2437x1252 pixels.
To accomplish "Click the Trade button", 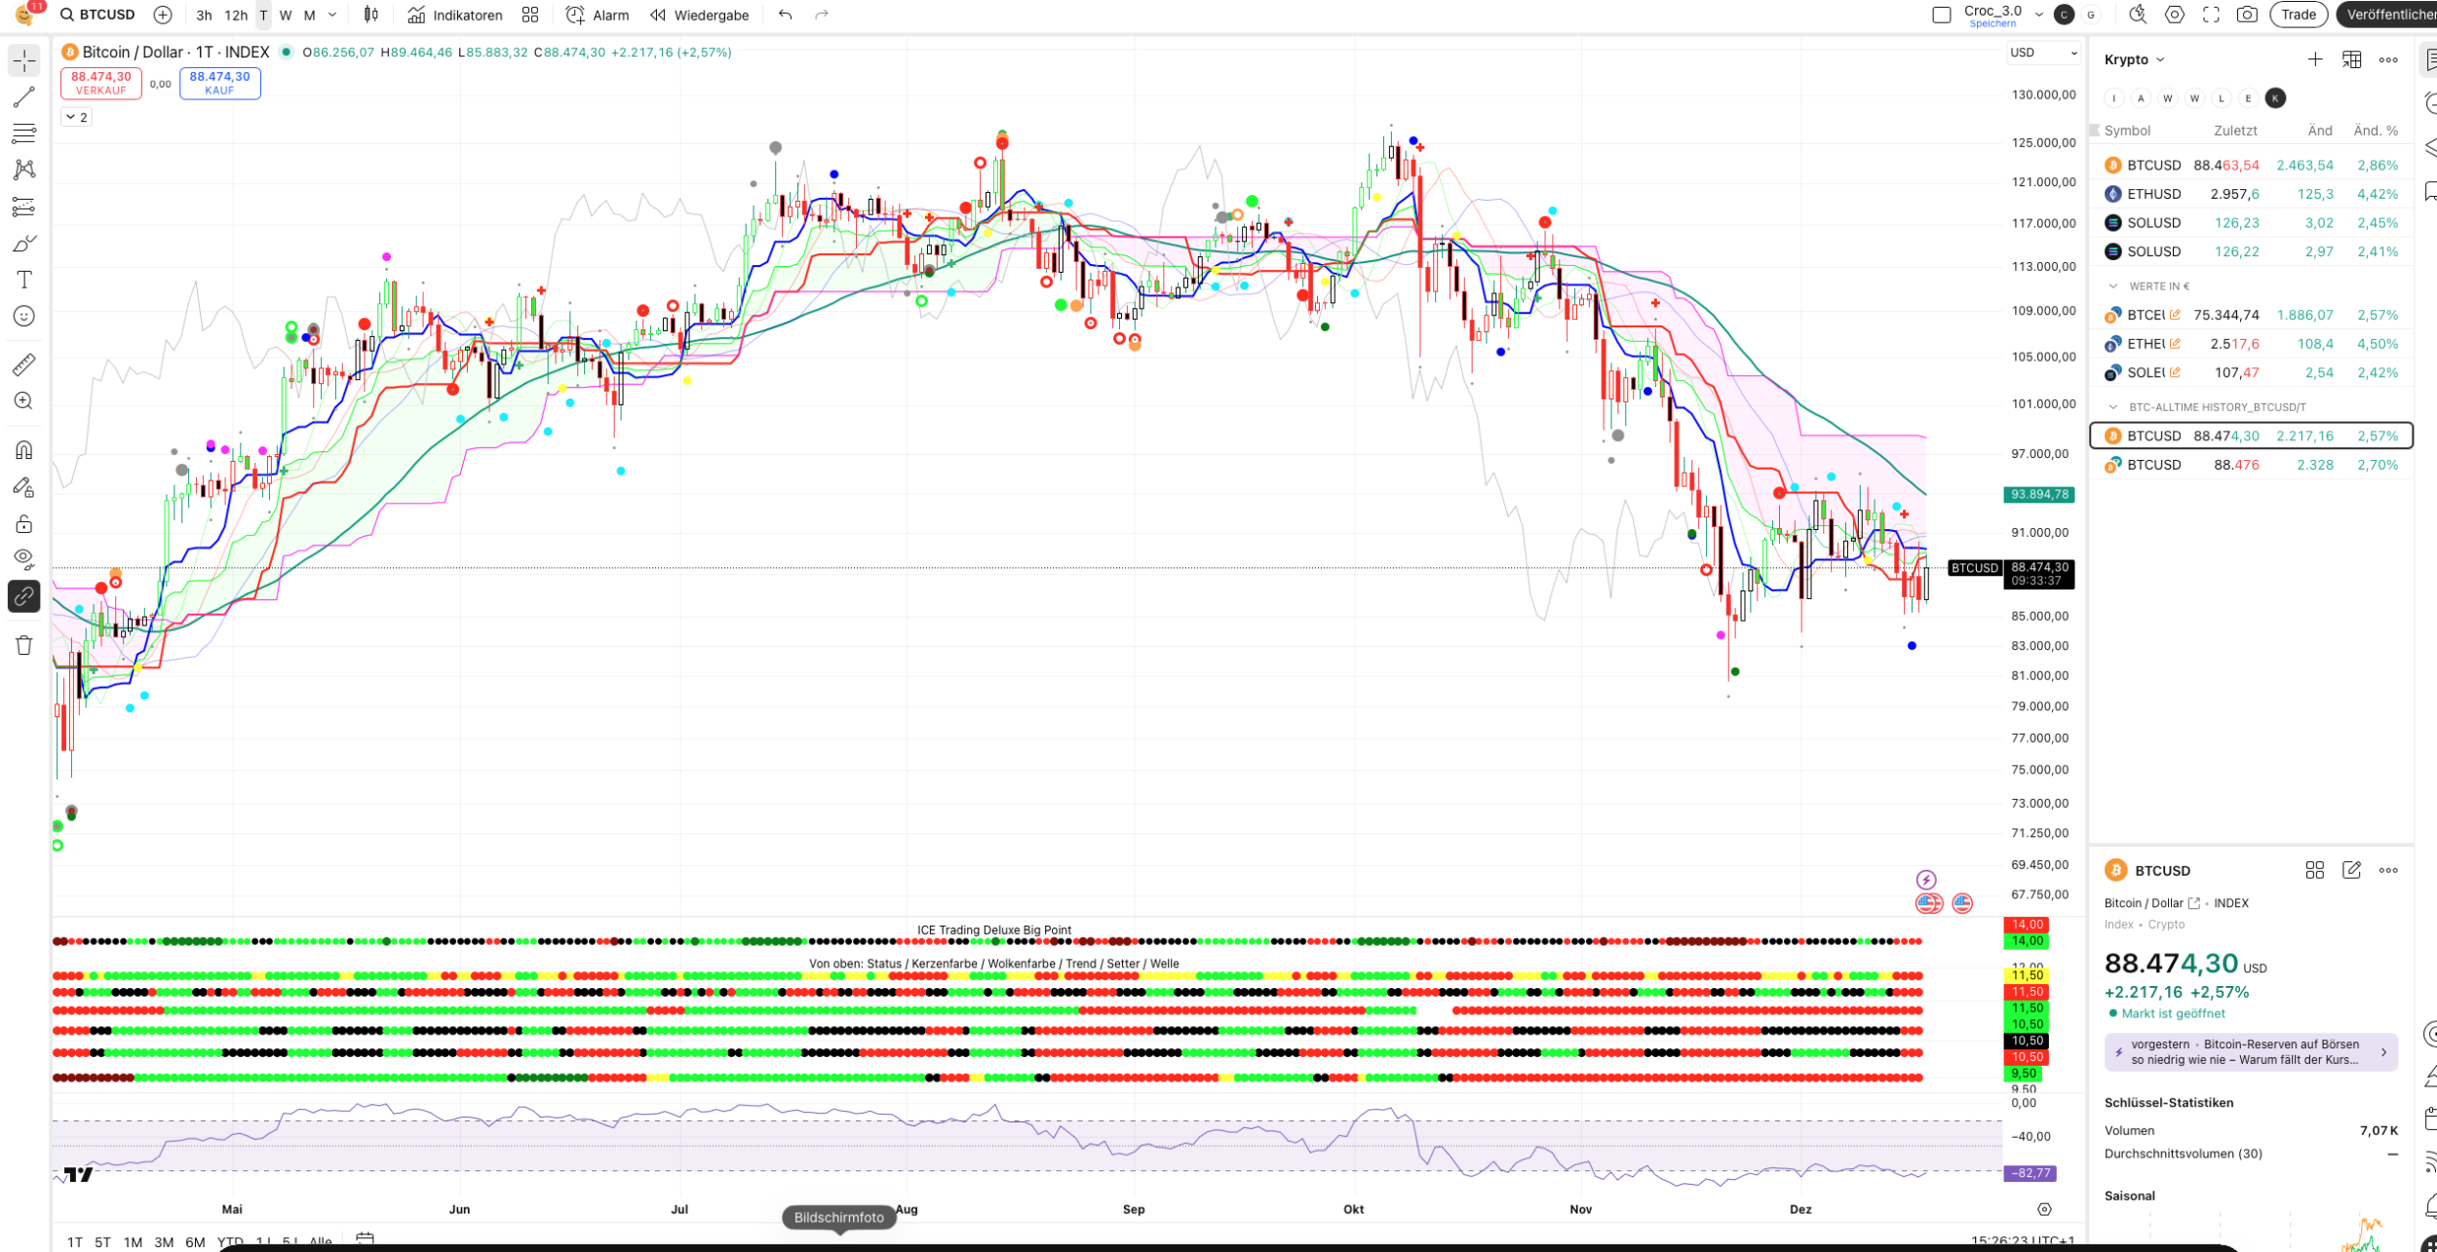I will pyautogui.click(x=2298, y=15).
